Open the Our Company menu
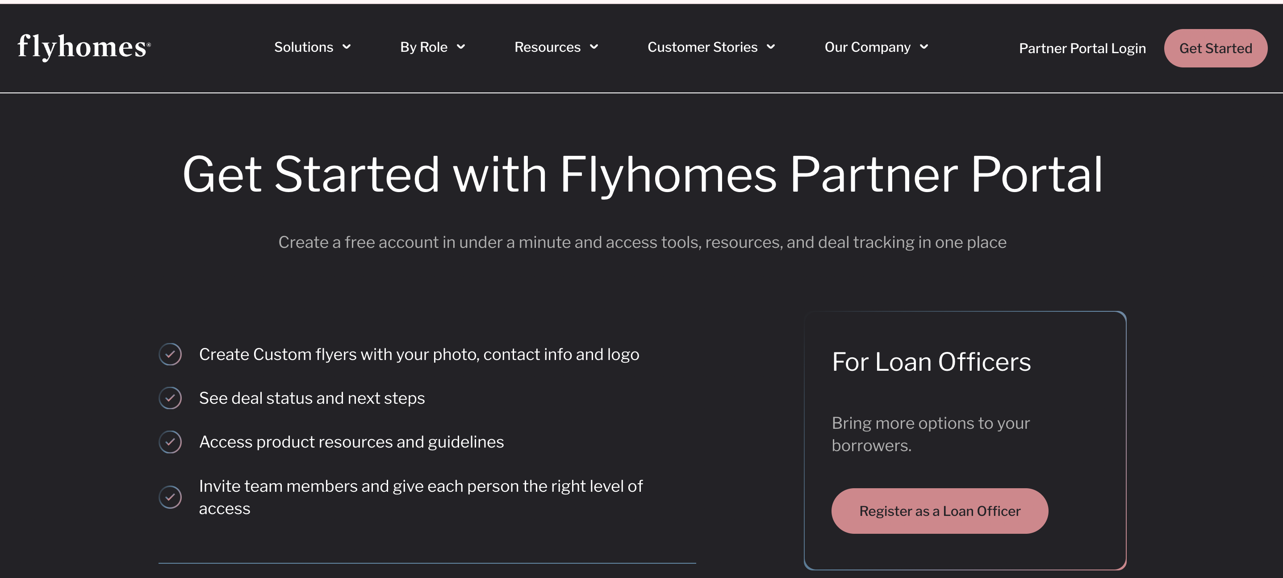The height and width of the screenshot is (578, 1283). 867,47
